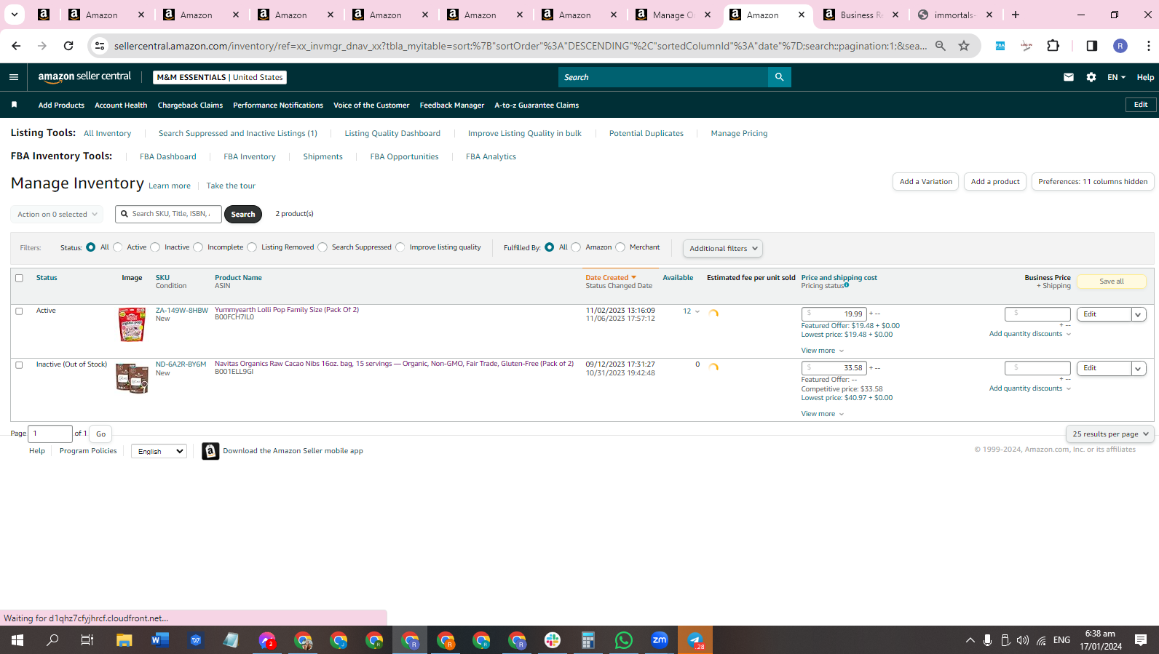Image resolution: width=1159 pixels, height=654 pixels.
Task: Check the Yummyearth Lolli Pop row checkbox
Action: [x=20, y=311]
